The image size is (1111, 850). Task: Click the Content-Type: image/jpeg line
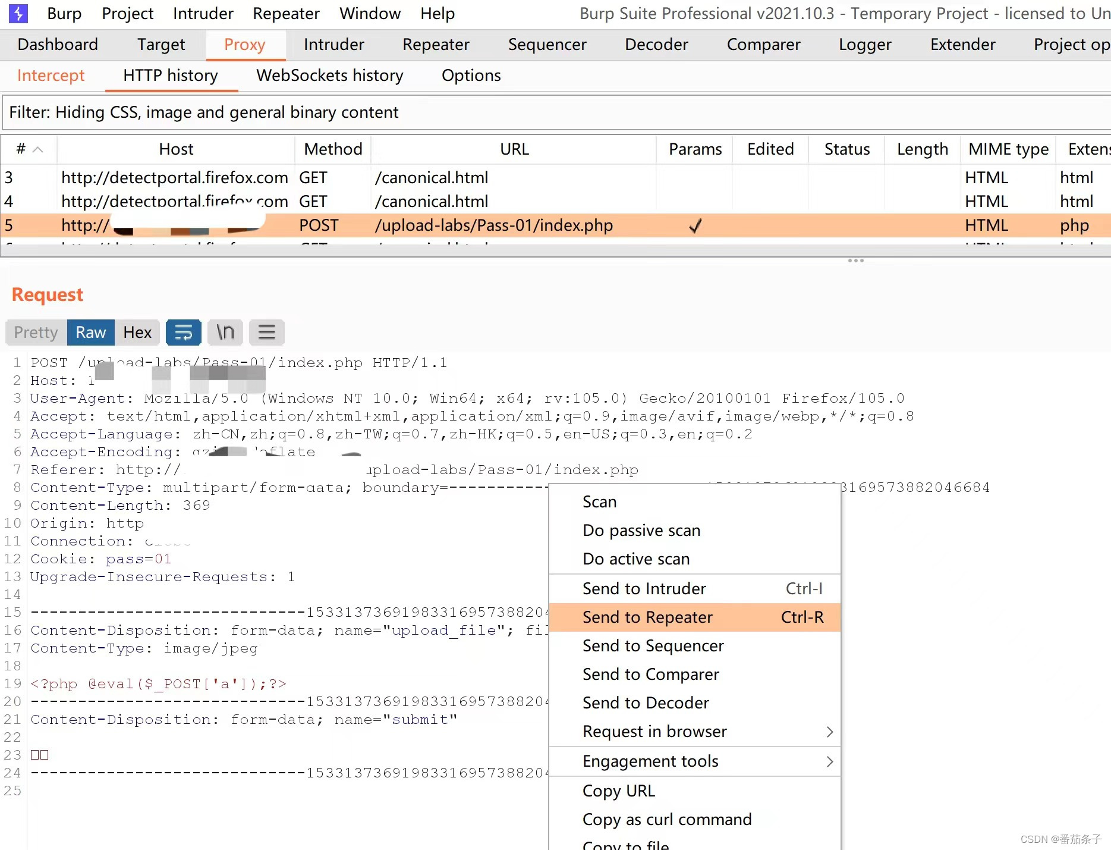144,648
